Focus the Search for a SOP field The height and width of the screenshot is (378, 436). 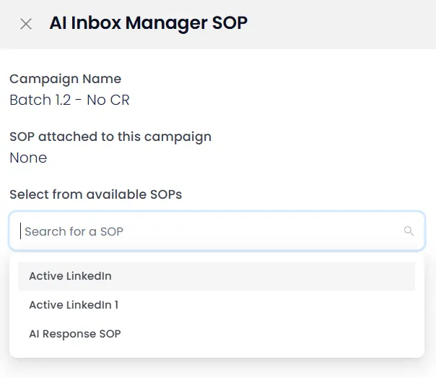click(x=217, y=231)
